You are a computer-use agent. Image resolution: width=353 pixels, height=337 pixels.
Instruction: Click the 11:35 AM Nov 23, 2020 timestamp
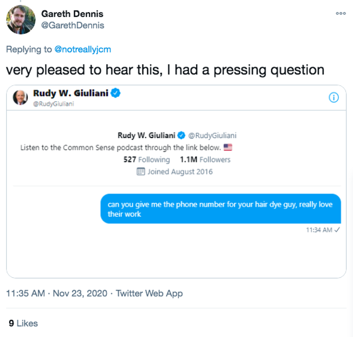pyautogui.click(x=57, y=293)
